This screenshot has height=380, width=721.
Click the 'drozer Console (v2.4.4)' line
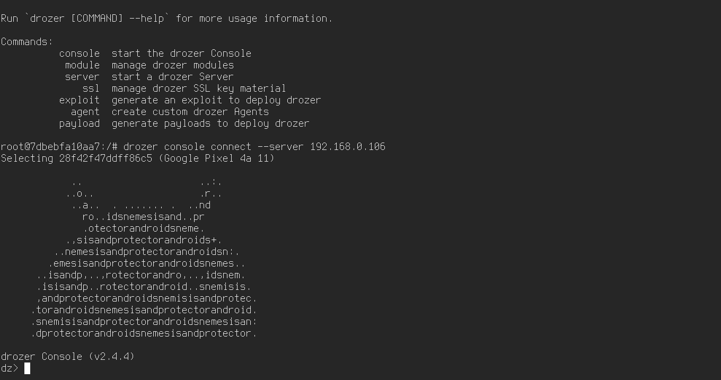pos(68,357)
